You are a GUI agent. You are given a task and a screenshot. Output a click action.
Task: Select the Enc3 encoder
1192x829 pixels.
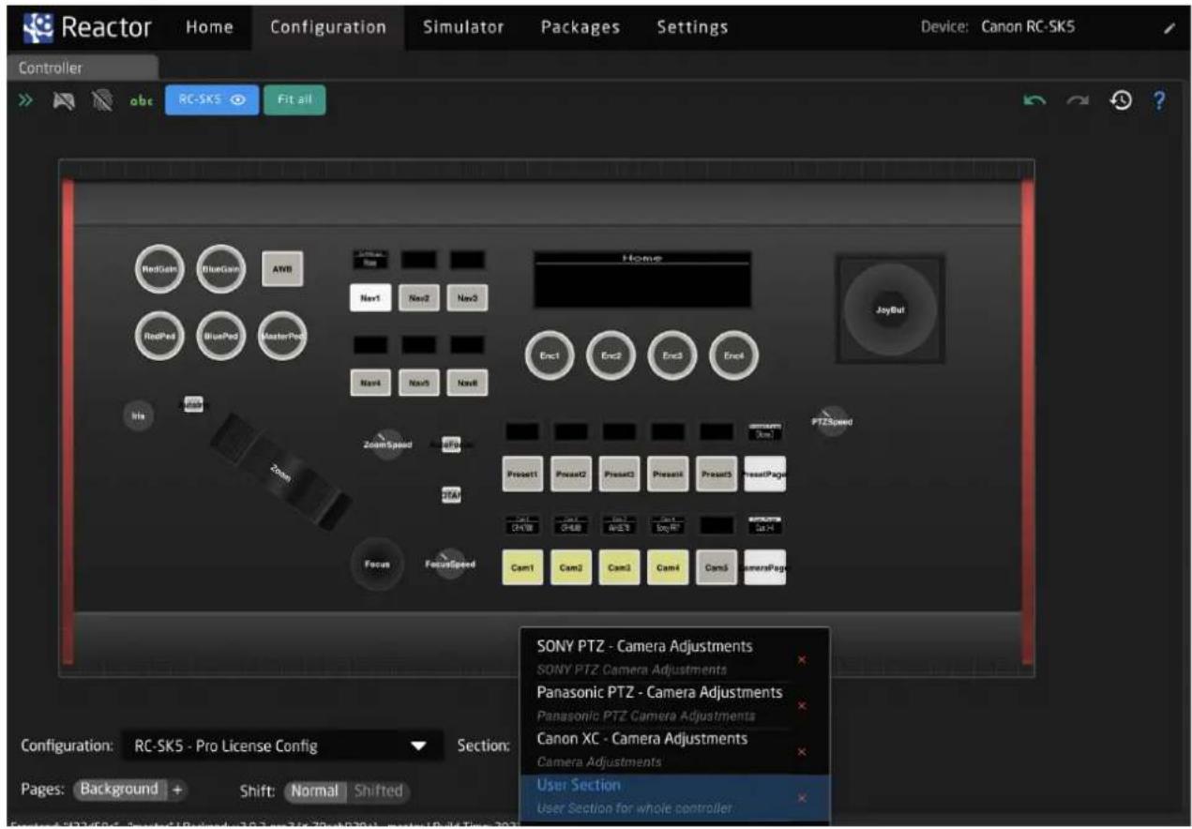click(x=672, y=355)
